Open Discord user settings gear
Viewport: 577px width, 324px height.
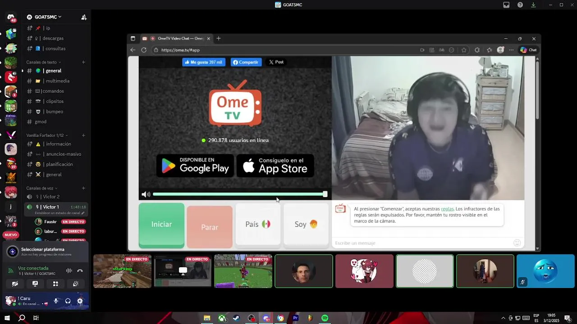[x=80, y=301]
